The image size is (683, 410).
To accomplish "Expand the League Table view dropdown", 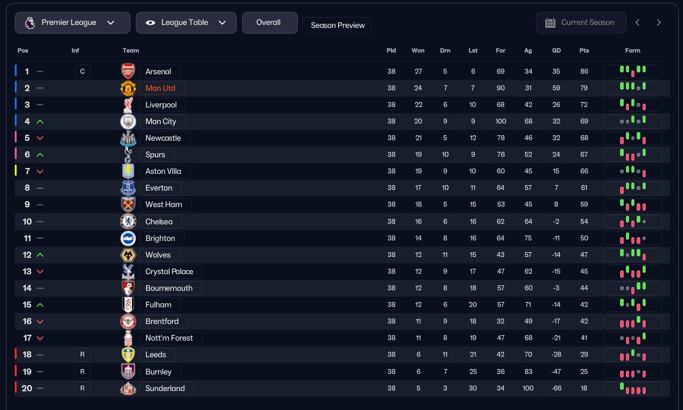I will coord(186,23).
